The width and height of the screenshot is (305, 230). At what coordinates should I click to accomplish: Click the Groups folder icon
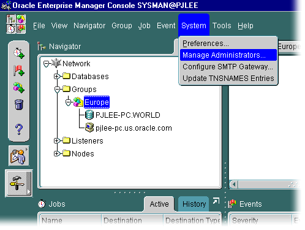(66, 89)
